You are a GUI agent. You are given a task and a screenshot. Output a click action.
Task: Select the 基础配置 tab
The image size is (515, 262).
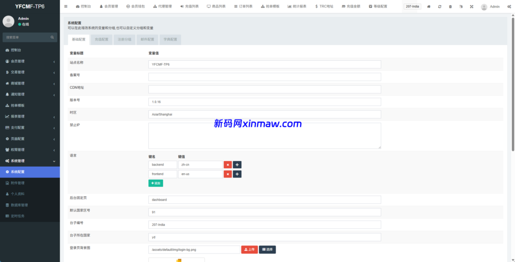click(78, 39)
